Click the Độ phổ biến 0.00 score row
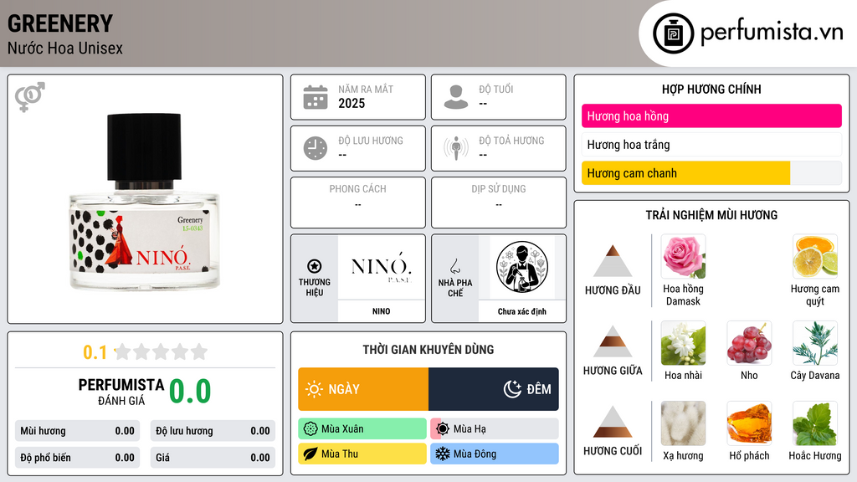Viewport: 857px width, 482px height. click(77, 458)
